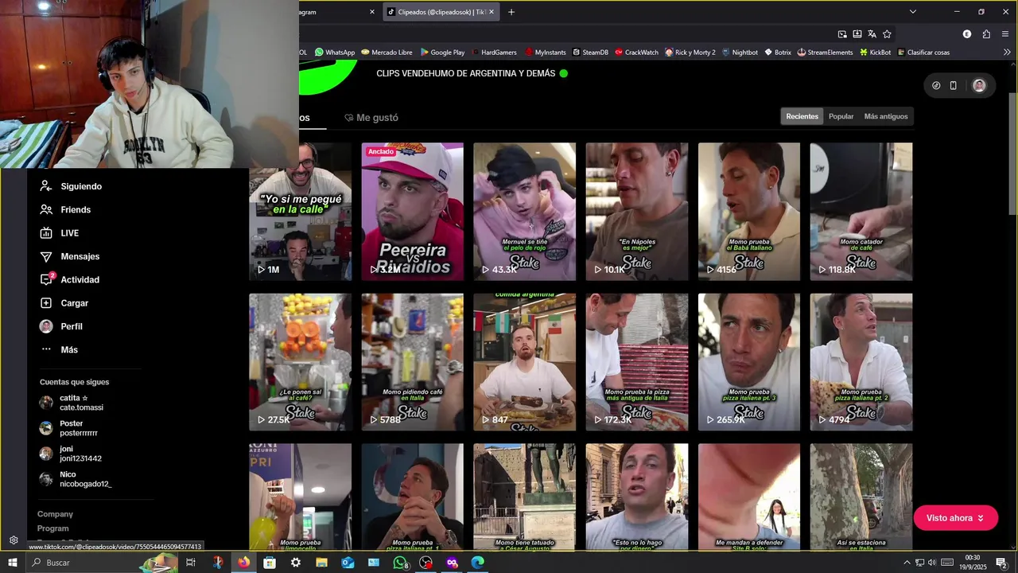1018x573 pixels.
Task: Click the phone app icon in TikTok header
Action: 953,85
